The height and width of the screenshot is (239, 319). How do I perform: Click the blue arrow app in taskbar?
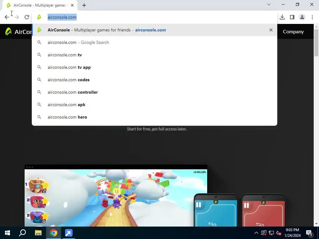tap(69, 233)
